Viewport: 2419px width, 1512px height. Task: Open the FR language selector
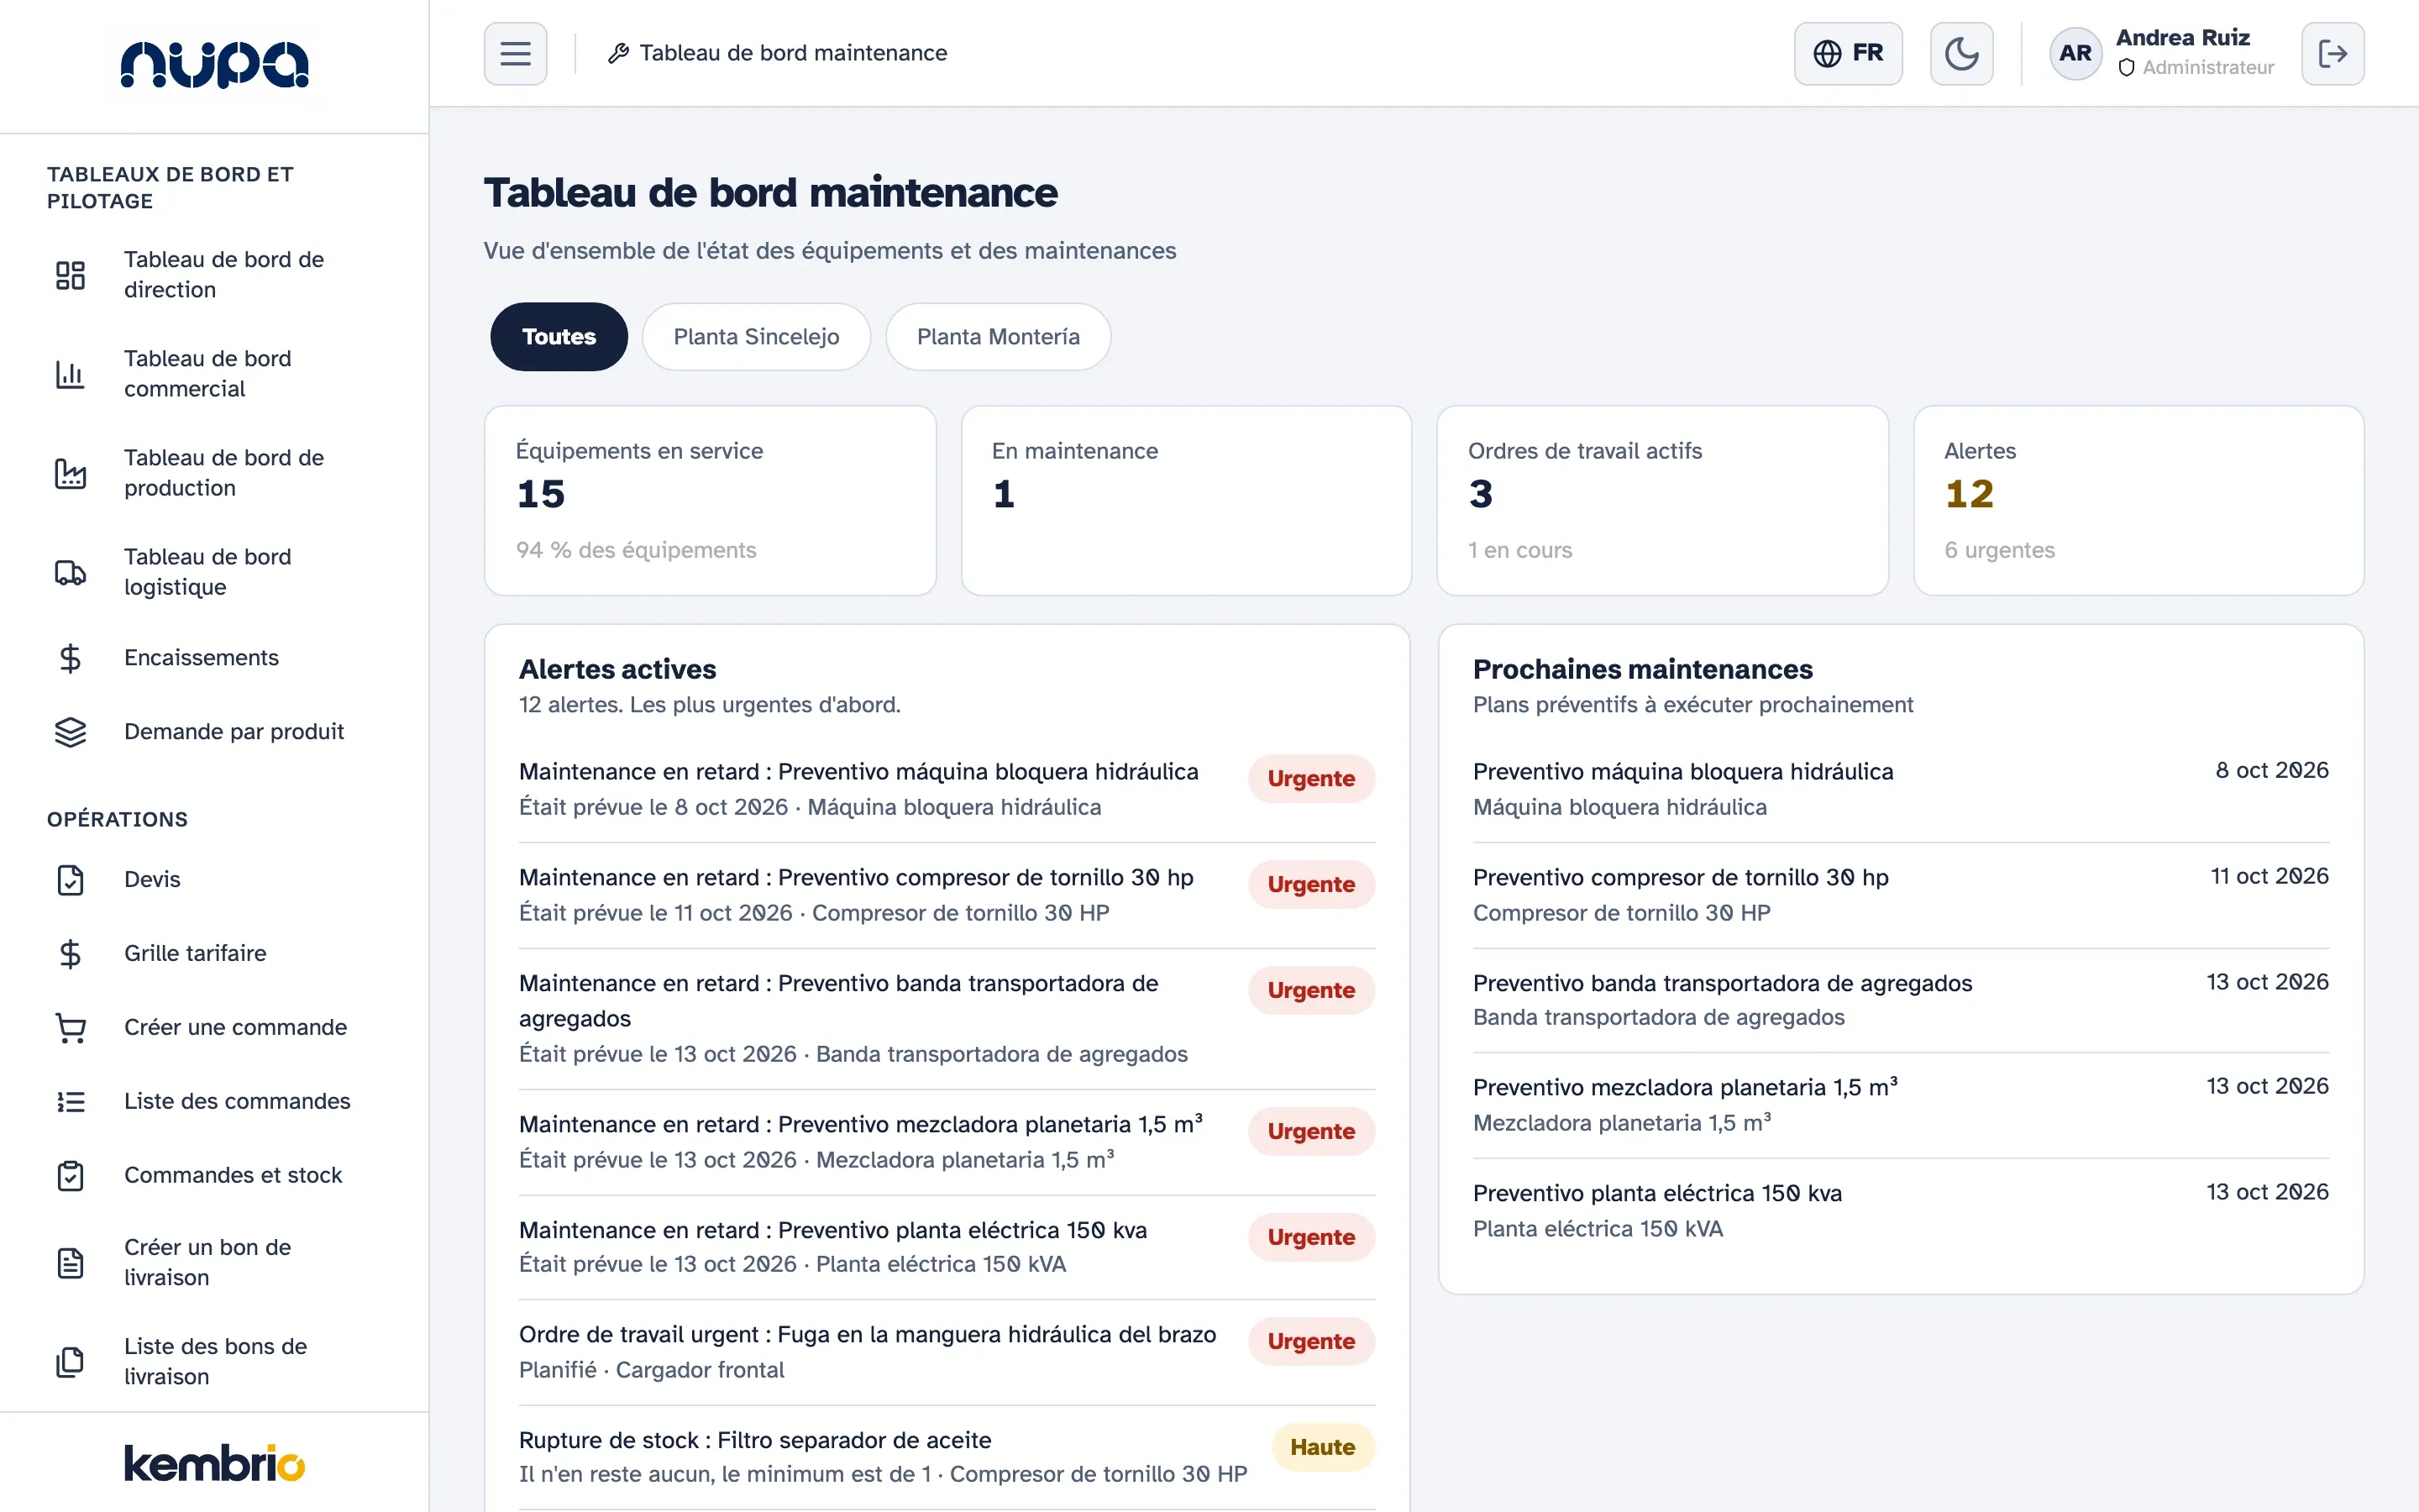[1847, 53]
